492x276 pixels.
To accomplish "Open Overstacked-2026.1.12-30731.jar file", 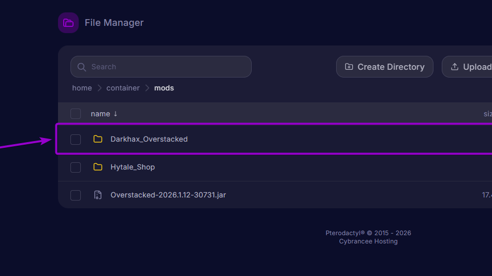I will click(x=168, y=195).
